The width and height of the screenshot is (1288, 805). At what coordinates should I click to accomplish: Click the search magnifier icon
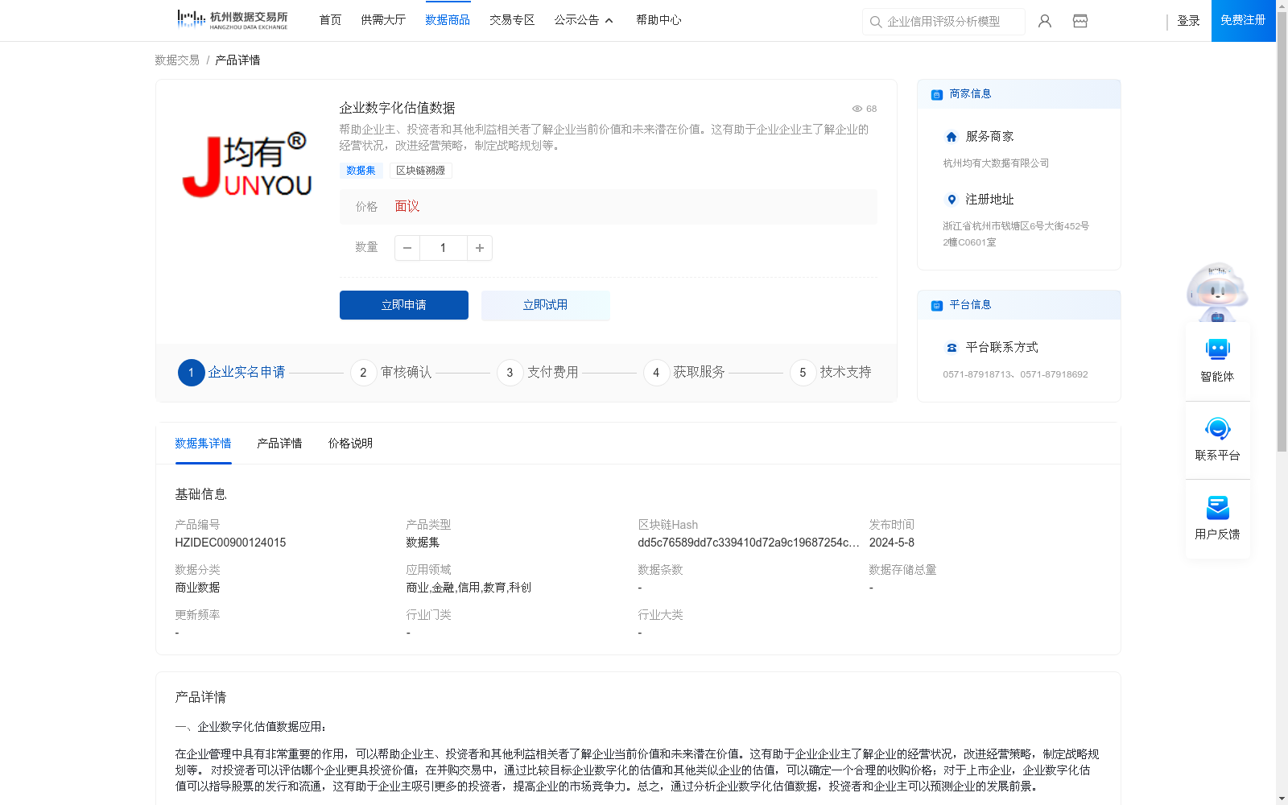pyautogui.click(x=876, y=22)
